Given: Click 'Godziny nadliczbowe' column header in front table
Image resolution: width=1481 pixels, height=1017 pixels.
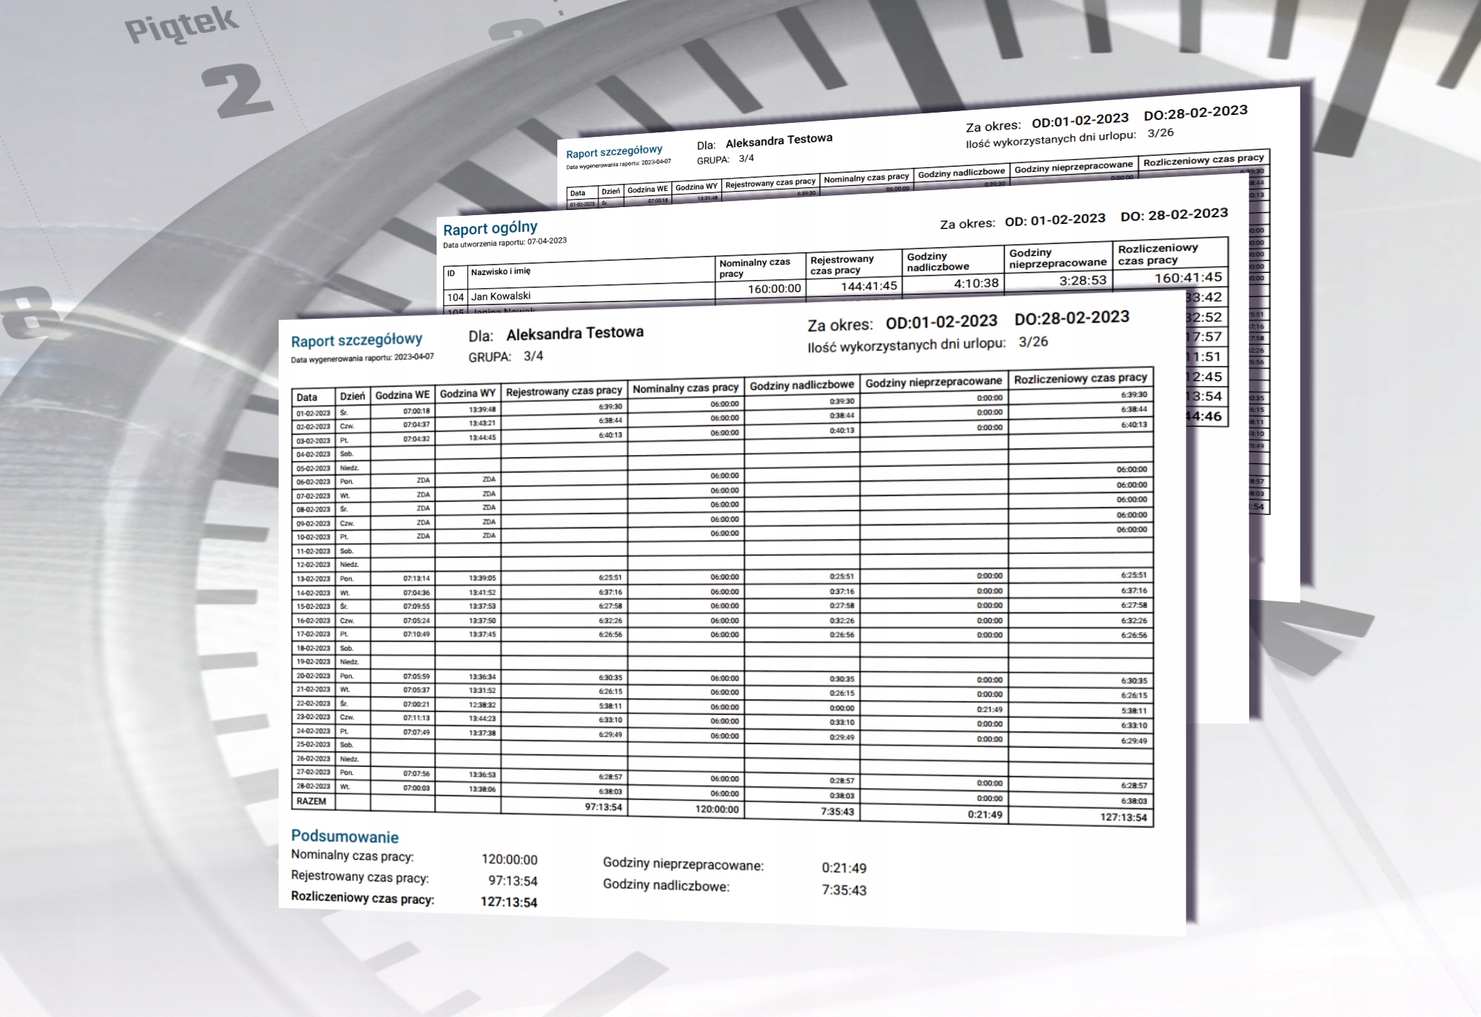Looking at the screenshot, I should 802,385.
